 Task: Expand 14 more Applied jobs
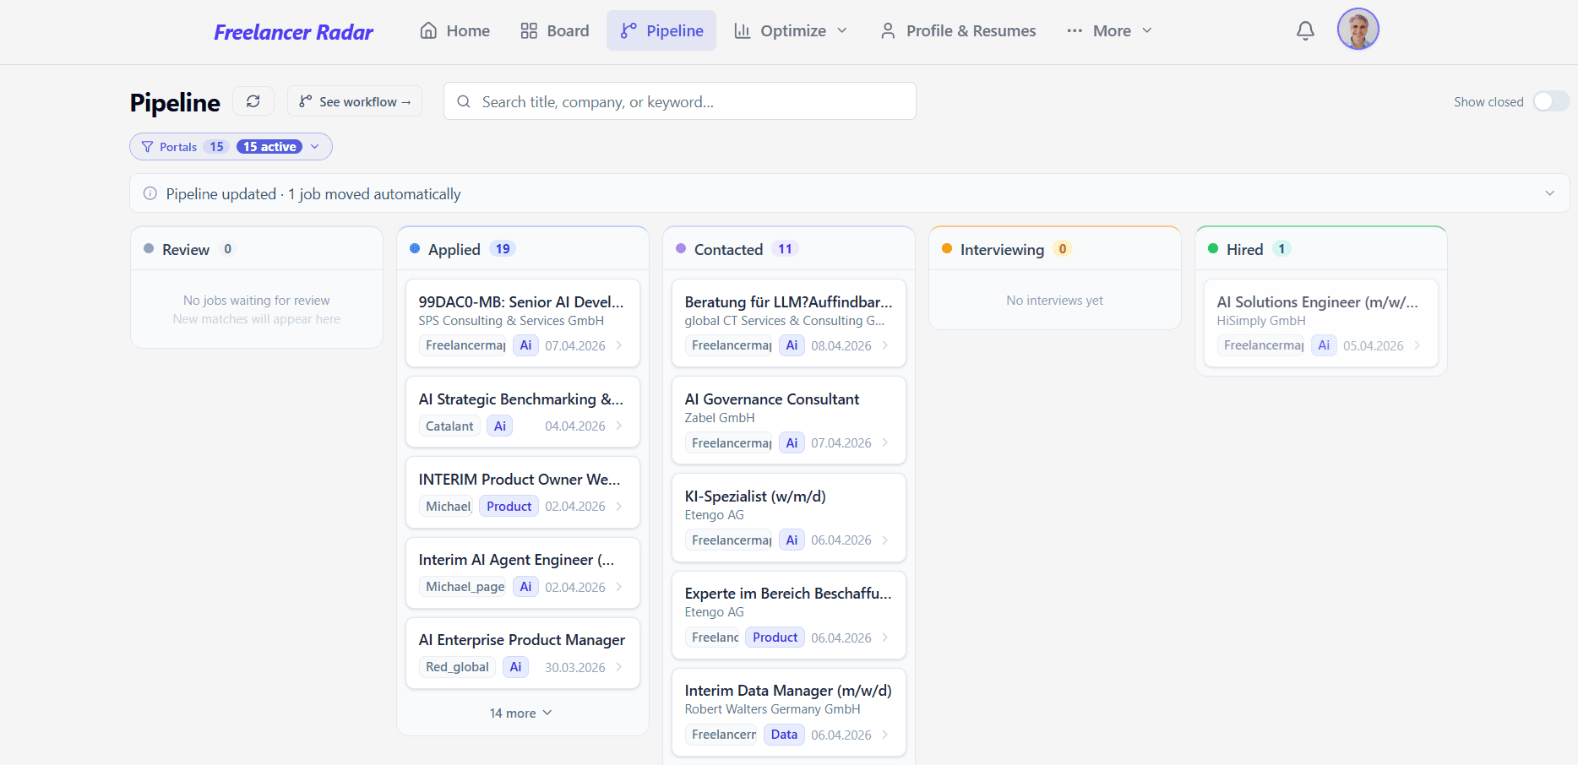520,713
